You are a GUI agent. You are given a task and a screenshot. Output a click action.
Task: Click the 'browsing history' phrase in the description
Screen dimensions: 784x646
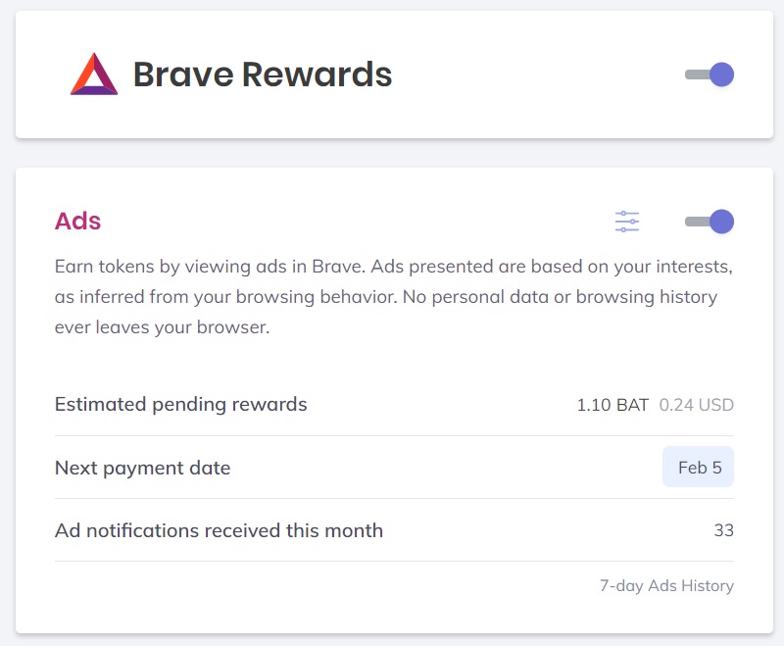click(647, 297)
